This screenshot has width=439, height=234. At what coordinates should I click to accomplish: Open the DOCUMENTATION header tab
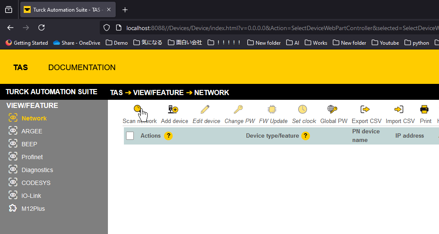pyautogui.click(x=82, y=68)
